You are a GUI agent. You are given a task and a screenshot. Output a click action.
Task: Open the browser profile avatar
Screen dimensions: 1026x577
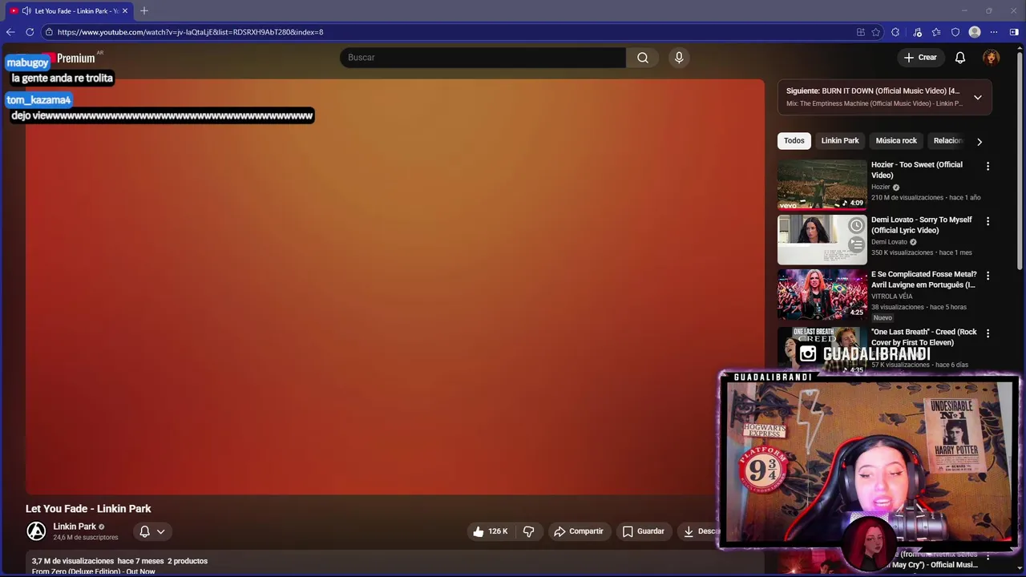pos(975,32)
